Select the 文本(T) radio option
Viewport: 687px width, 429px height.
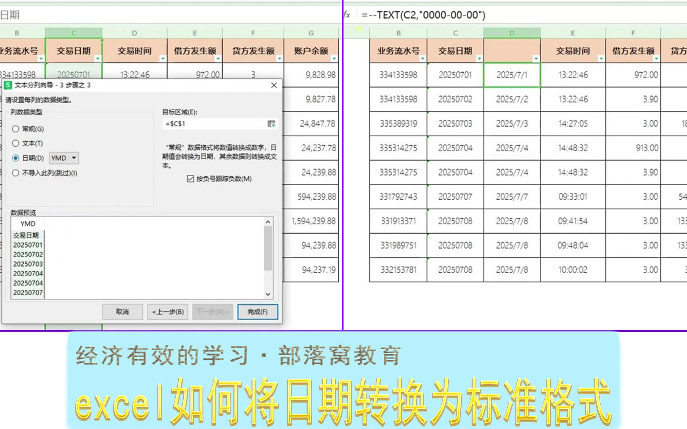16,143
